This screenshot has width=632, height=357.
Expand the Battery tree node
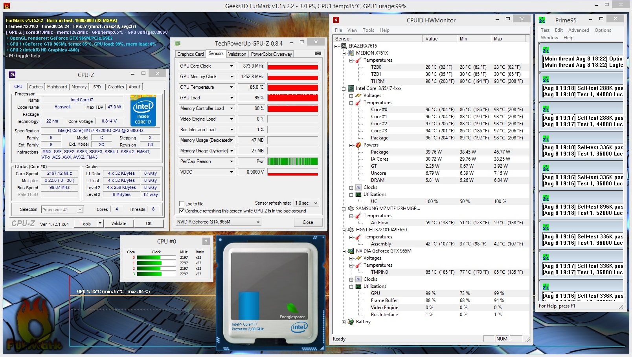coord(344,322)
